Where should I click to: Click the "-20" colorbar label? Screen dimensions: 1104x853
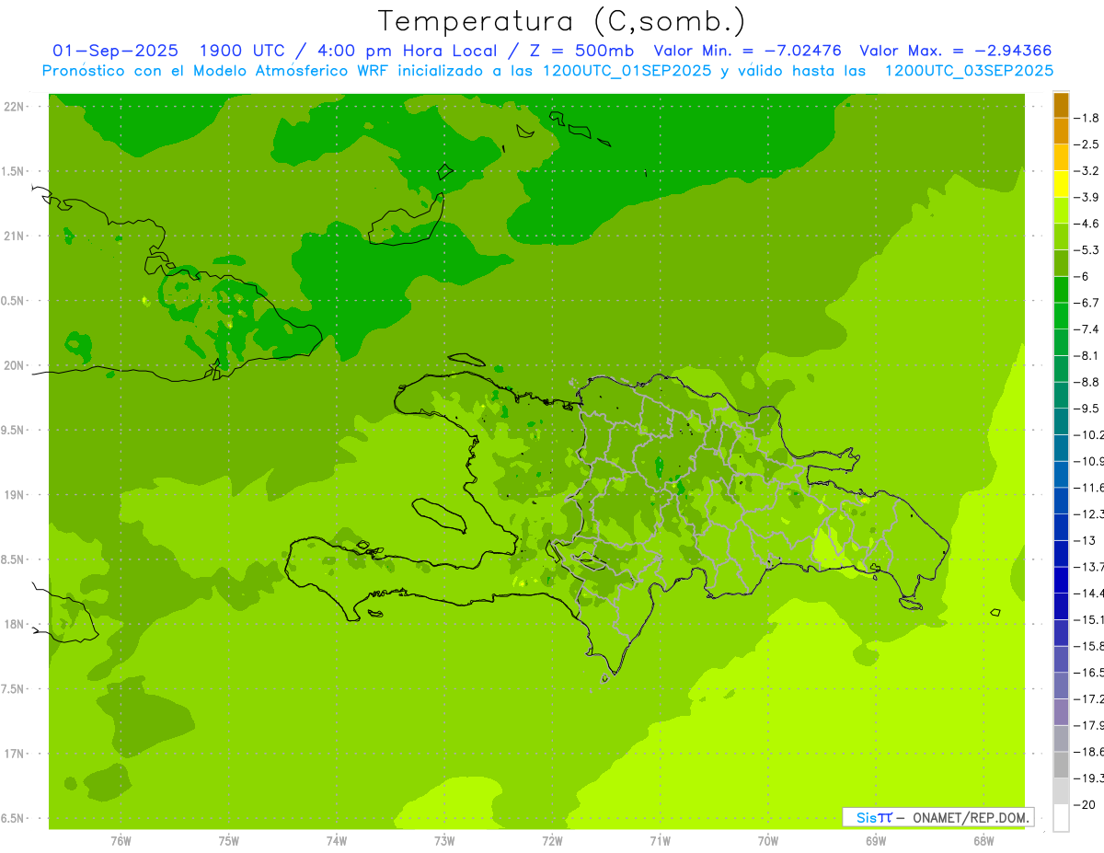pyautogui.click(x=1084, y=804)
